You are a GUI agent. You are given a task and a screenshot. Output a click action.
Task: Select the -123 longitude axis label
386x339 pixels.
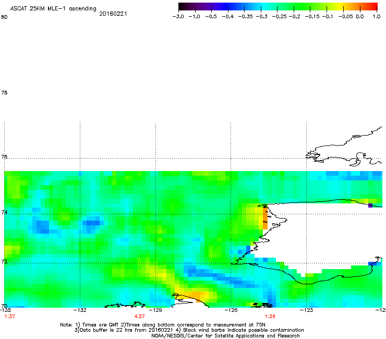point(307,310)
